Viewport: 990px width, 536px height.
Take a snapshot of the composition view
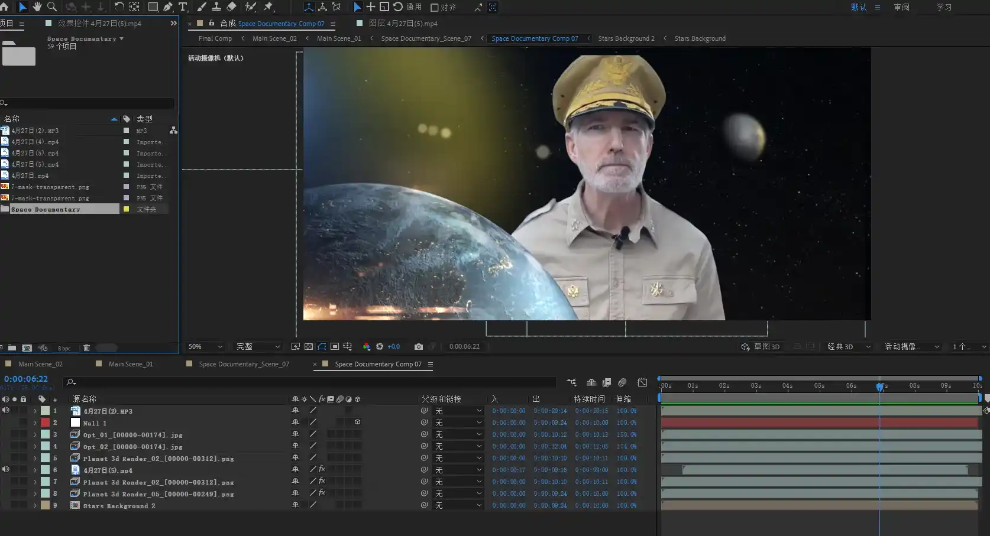click(x=419, y=347)
